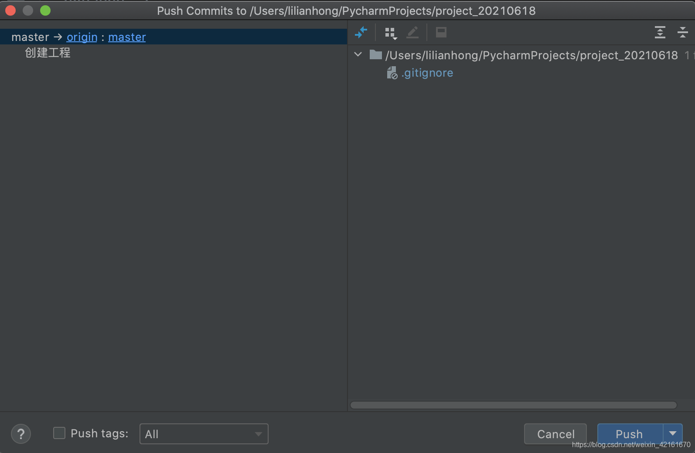Enable the Push tags checkbox
The height and width of the screenshot is (453, 695).
coord(59,433)
